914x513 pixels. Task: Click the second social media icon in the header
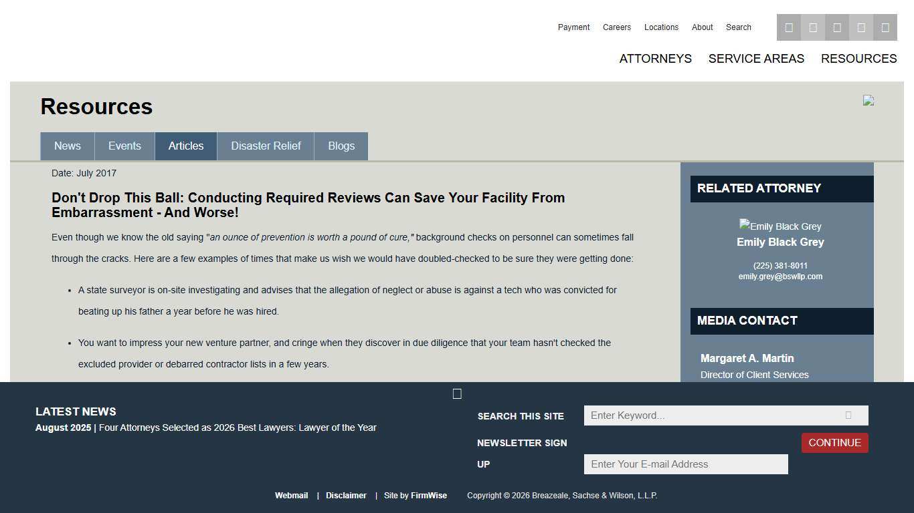813,27
